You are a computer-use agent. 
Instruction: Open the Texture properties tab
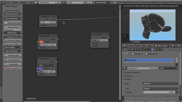155,50
